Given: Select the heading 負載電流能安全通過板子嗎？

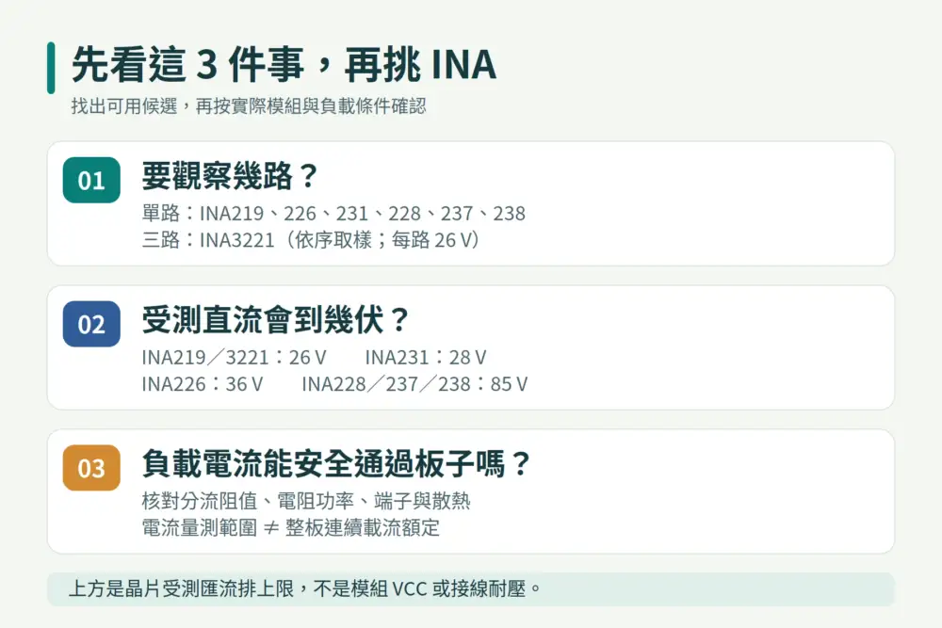Looking at the screenshot, I should point(337,463).
